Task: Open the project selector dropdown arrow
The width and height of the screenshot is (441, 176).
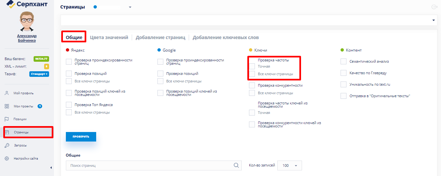Action: coord(130,7)
